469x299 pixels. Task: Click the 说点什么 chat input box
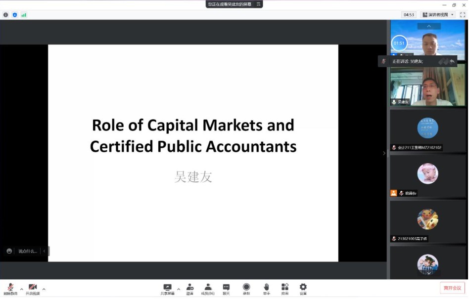[28, 251]
